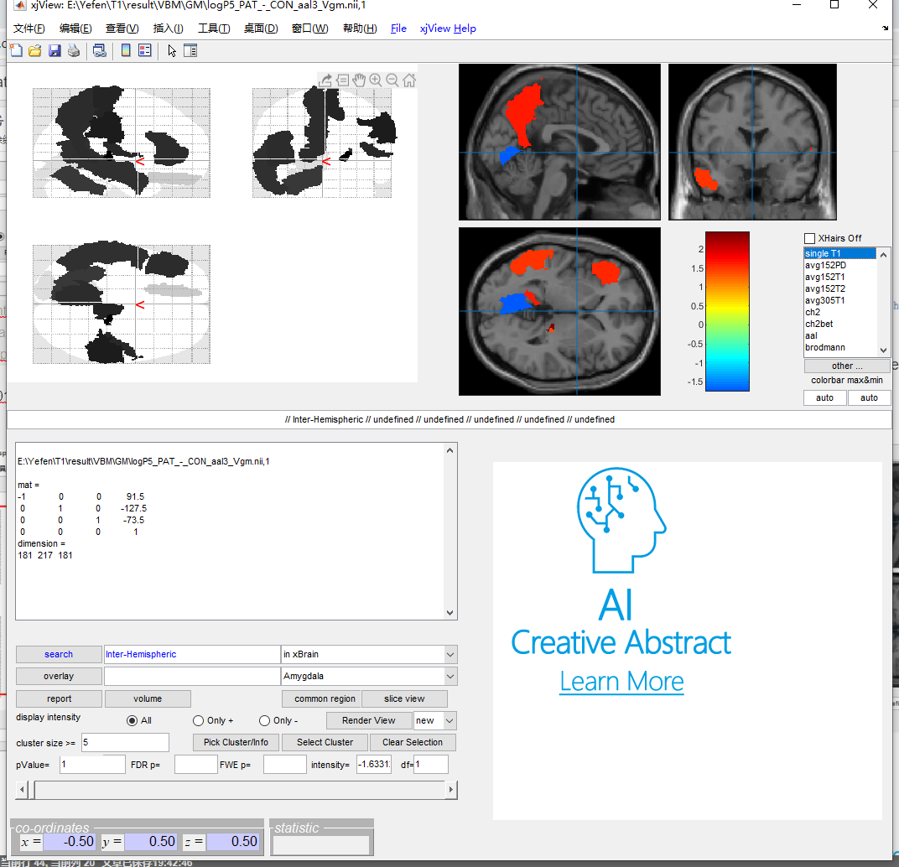This screenshot has height=867, width=899.
Task: Select the All display intensity radio button
Action: pyautogui.click(x=132, y=721)
